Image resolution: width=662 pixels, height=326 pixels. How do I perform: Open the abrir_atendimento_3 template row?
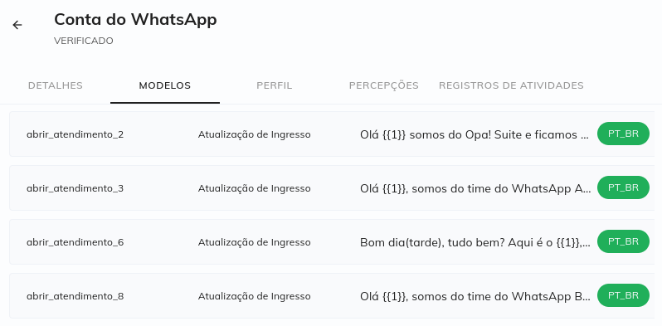click(332, 188)
